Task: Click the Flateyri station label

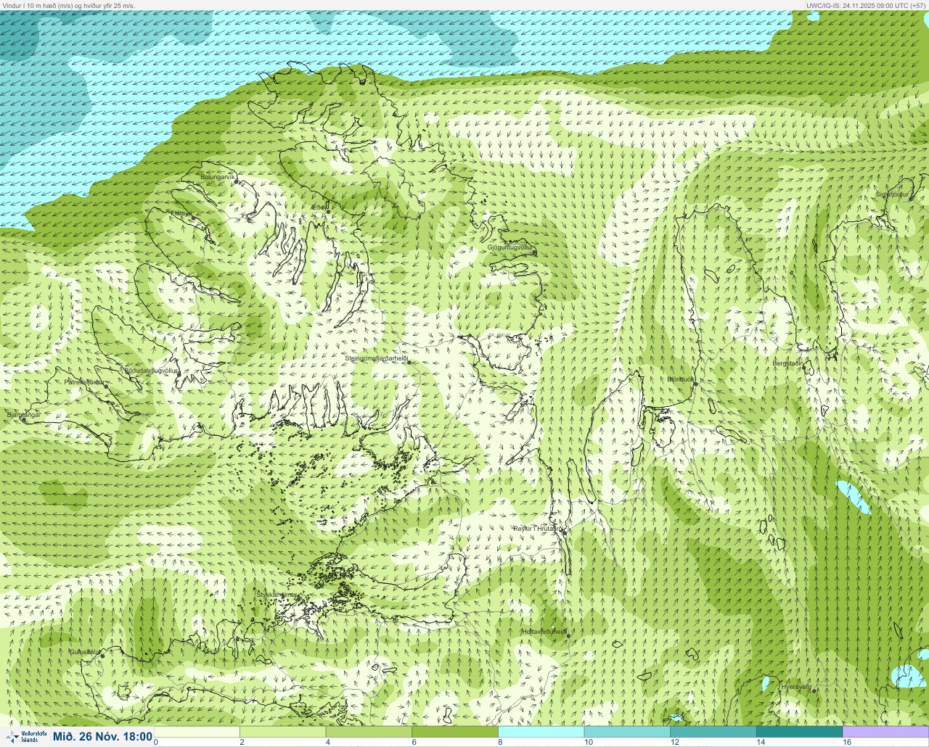Action: 181,213
